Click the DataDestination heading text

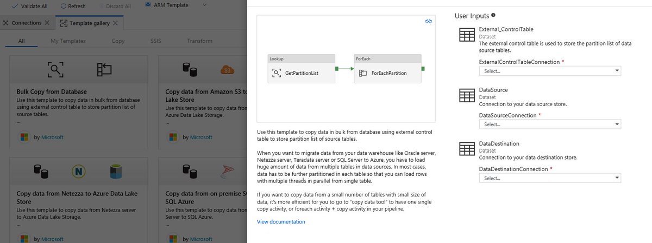pyautogui.click(x=499, y=143)
